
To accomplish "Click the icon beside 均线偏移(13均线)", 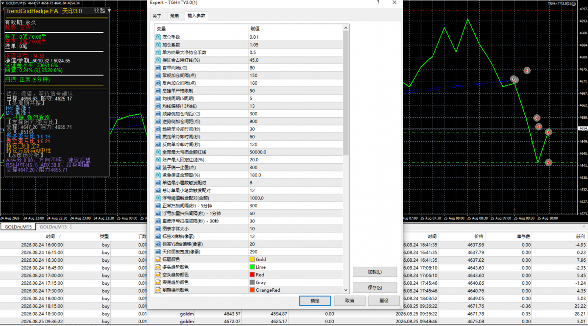I will click(x=158, y=106).
